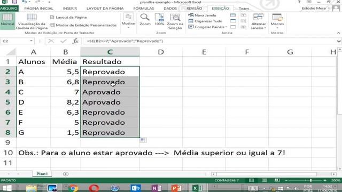Expand the formula bar

[x=338, y=41]
